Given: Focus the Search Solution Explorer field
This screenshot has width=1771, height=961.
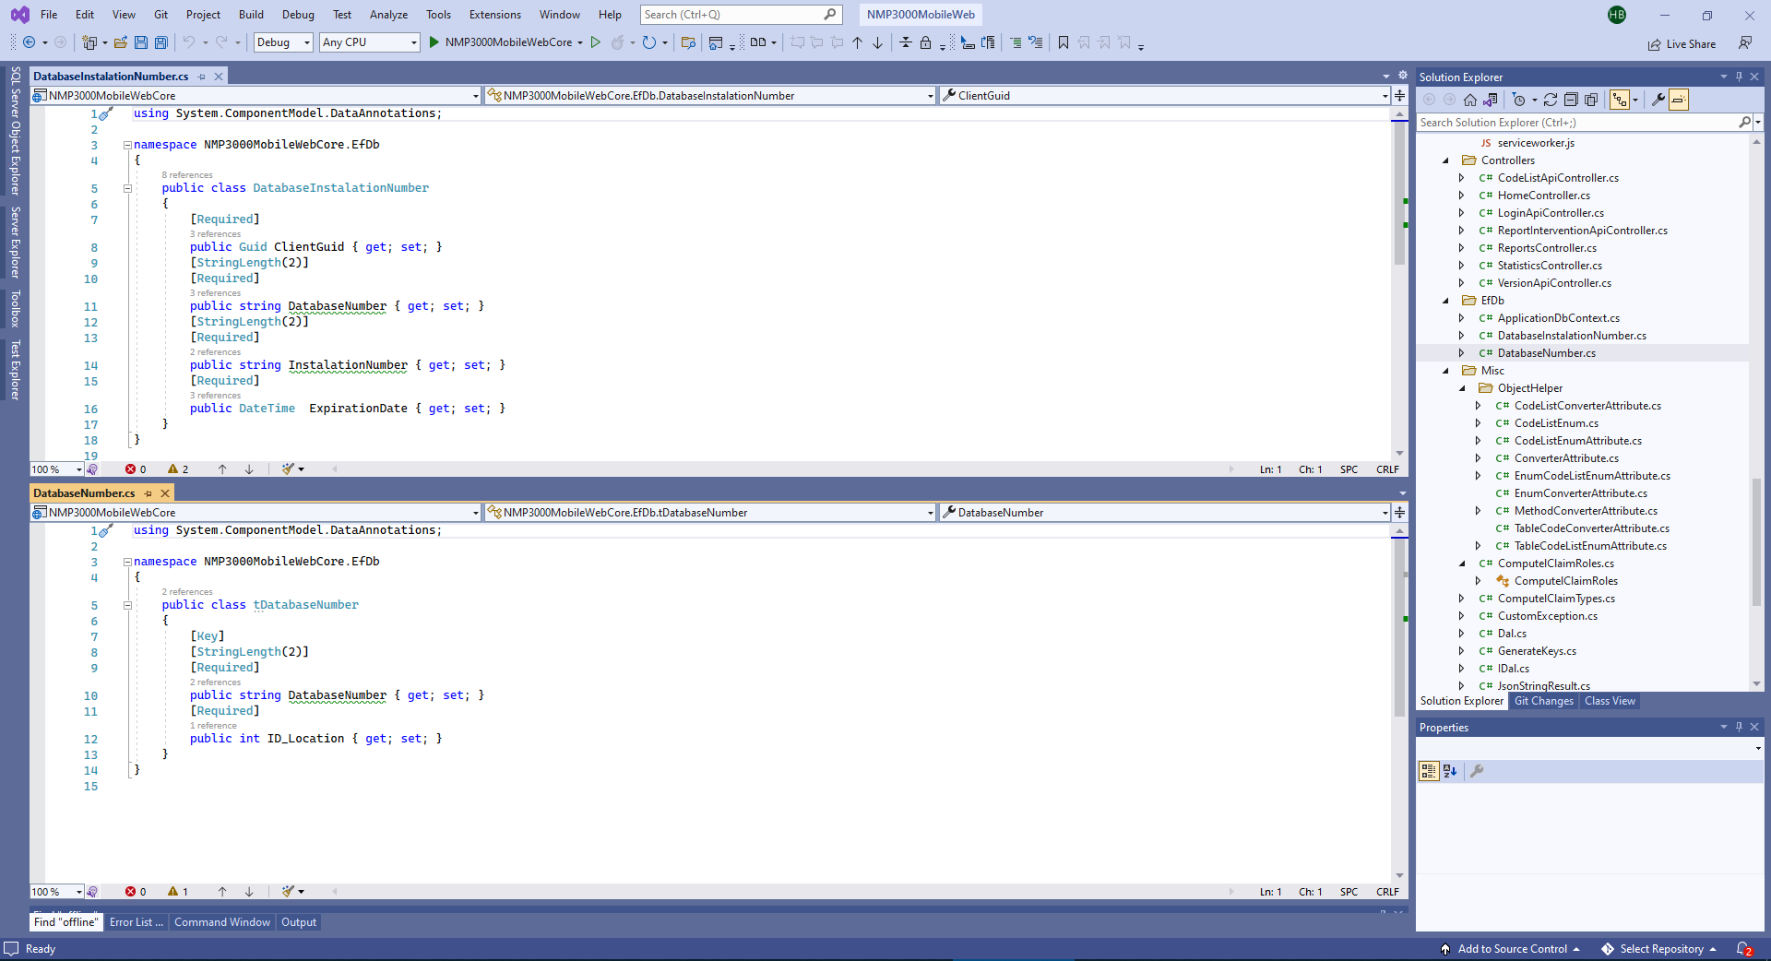Looking at the screenshot, I should click(x=1585, y=122).
